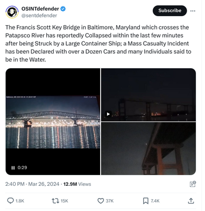Click the post analytics icon beside views
This screenshot has width=205, height=211.
point(193,184)
